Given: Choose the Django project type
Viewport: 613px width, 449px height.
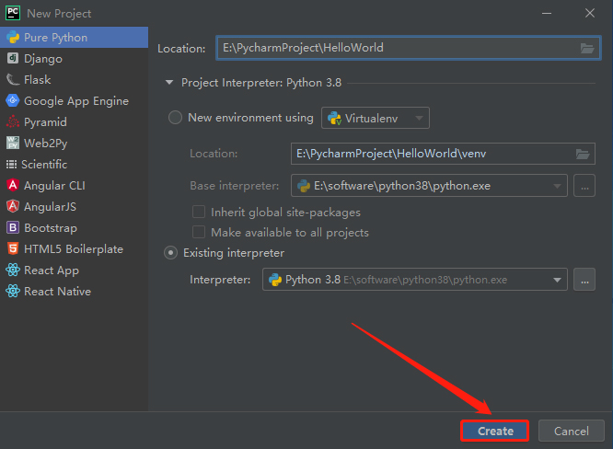Looking at the screenshot, I should 74,59.
